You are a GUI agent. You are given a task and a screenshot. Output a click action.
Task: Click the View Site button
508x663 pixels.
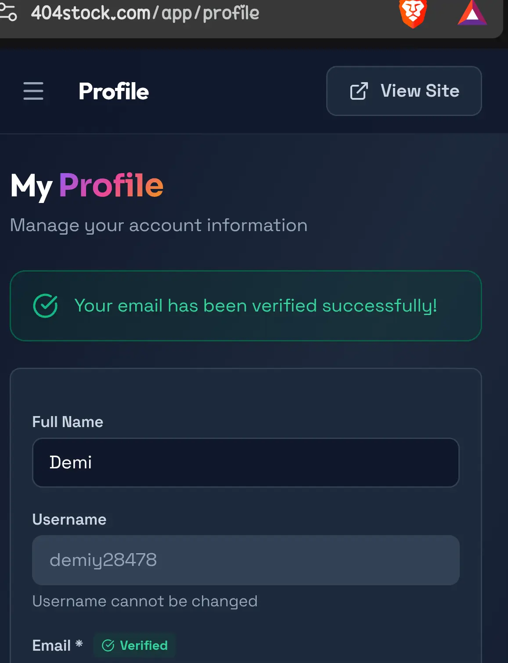click(x=404, y=91)
